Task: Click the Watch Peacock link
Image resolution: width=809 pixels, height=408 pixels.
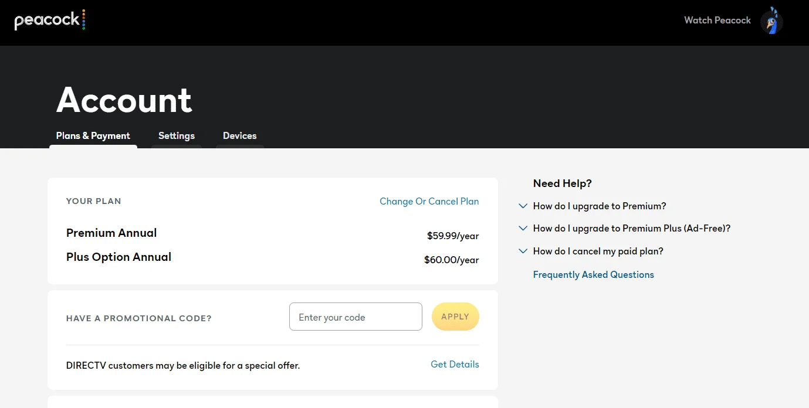Action: point(717,21)
